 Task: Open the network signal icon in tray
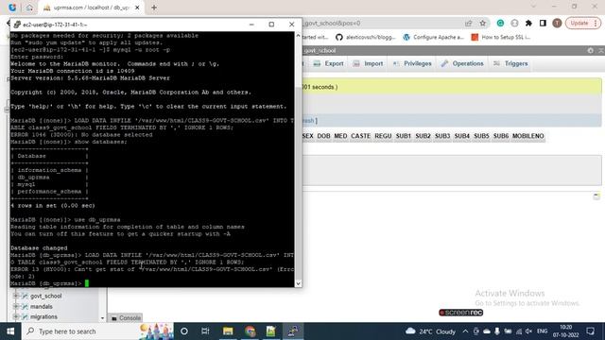pos(519,331)
